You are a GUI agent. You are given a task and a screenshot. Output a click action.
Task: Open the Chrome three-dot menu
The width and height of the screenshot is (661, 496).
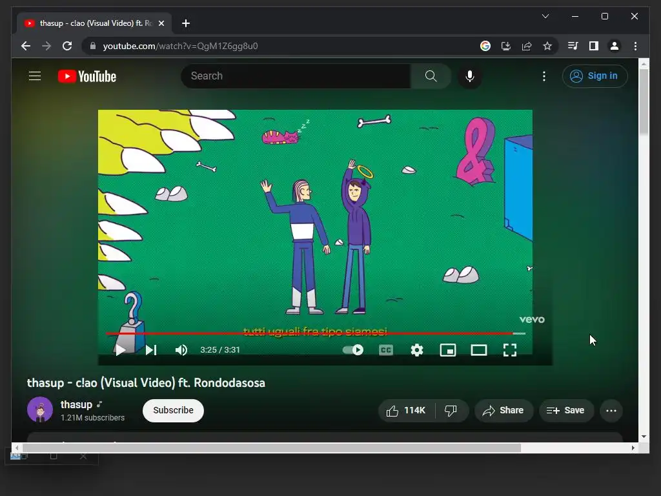[x=635, y=46]
